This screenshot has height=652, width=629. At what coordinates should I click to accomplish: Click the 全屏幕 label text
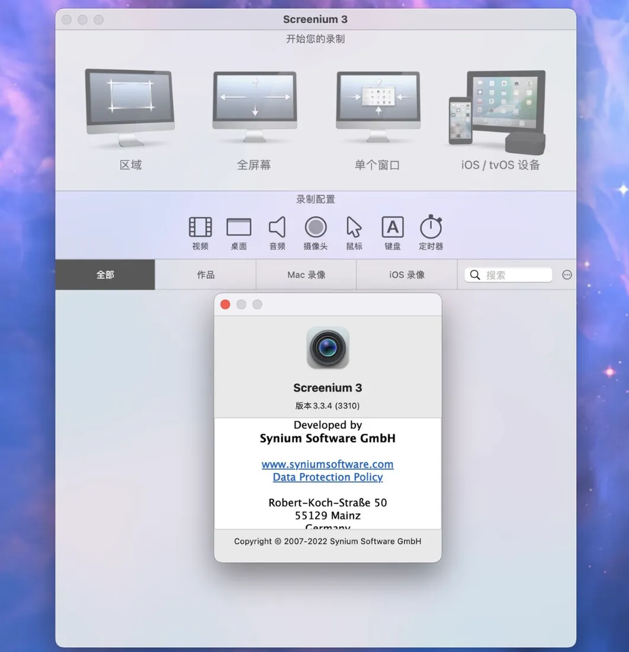[x=253, y=165]
